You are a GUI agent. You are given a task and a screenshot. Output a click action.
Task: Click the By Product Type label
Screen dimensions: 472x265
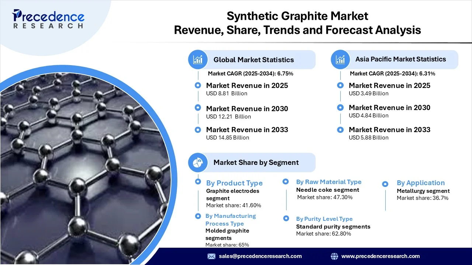[235, 183]
